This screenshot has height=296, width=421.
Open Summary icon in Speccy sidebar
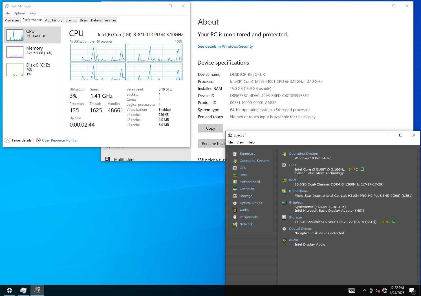(x=235, y=154)
